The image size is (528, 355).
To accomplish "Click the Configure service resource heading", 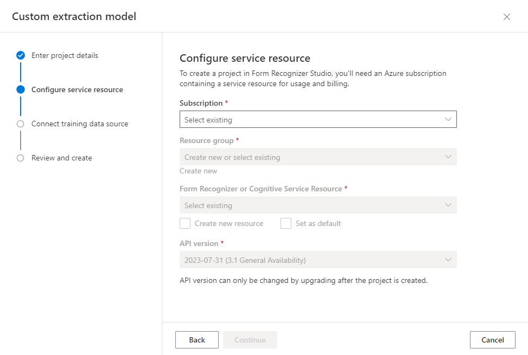I will click(x=245, y=58).
